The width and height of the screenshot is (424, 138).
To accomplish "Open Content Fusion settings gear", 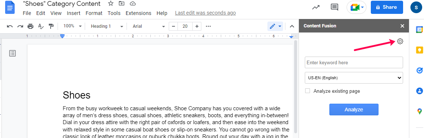I will [400, 41].
